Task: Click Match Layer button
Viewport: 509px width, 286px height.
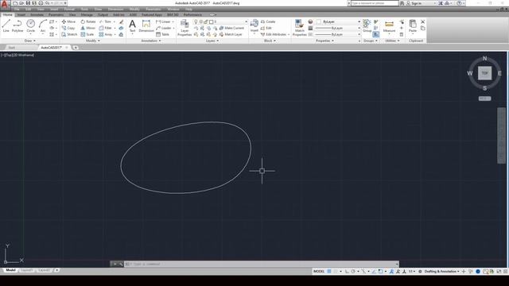Action: (x=231, y=34)
